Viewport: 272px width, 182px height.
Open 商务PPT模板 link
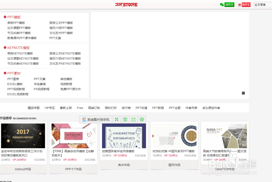16,23
